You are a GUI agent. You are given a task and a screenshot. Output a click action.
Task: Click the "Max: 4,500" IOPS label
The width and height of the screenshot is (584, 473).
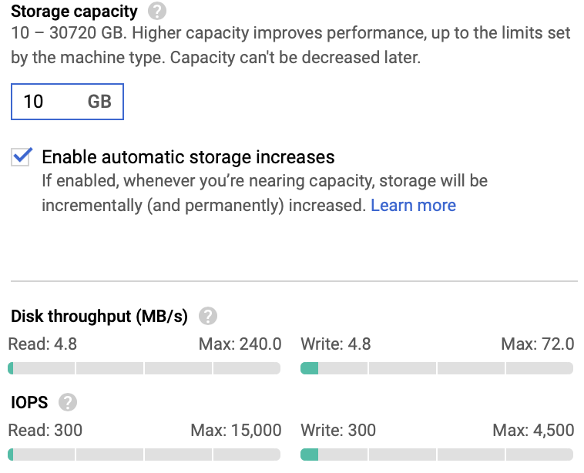click(x=533, y=430)
